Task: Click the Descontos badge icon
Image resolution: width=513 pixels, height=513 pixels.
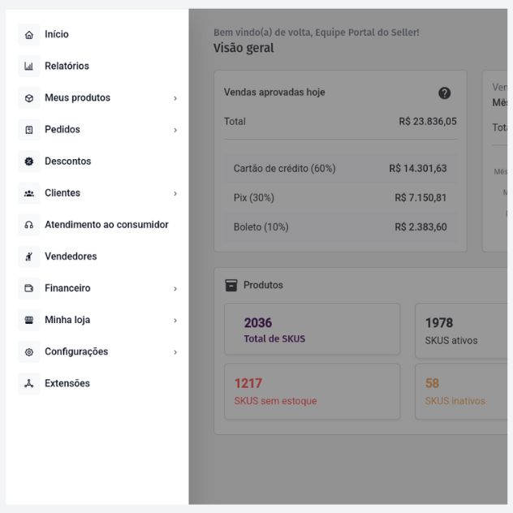Action: click(x=29, y=162)
